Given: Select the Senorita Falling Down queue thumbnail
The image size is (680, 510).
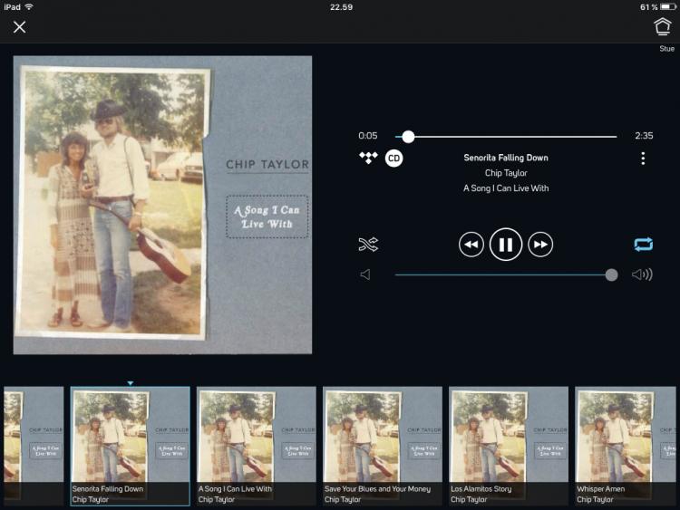Looking at the screenshot, I should [x=130, y=446].
